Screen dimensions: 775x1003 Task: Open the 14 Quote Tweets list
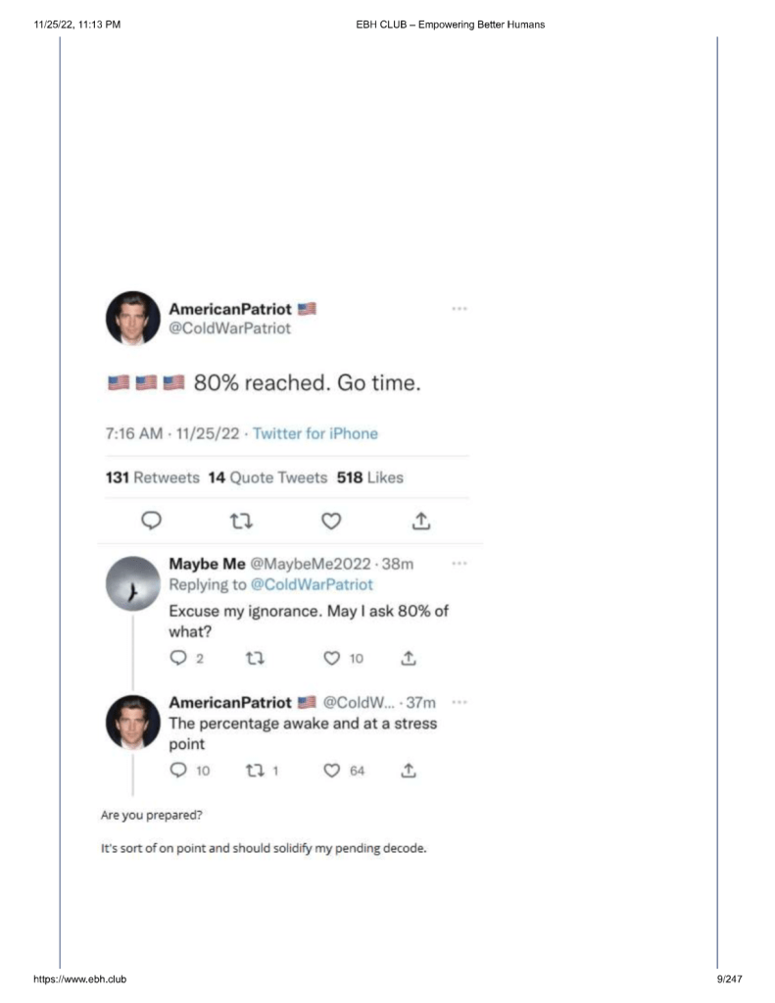tap(267, 477)
